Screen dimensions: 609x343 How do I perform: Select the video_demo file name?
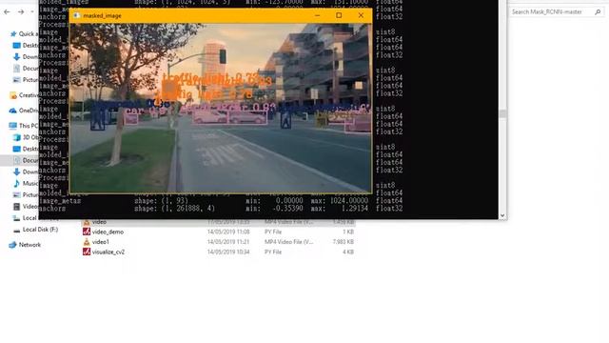point(108,232)
